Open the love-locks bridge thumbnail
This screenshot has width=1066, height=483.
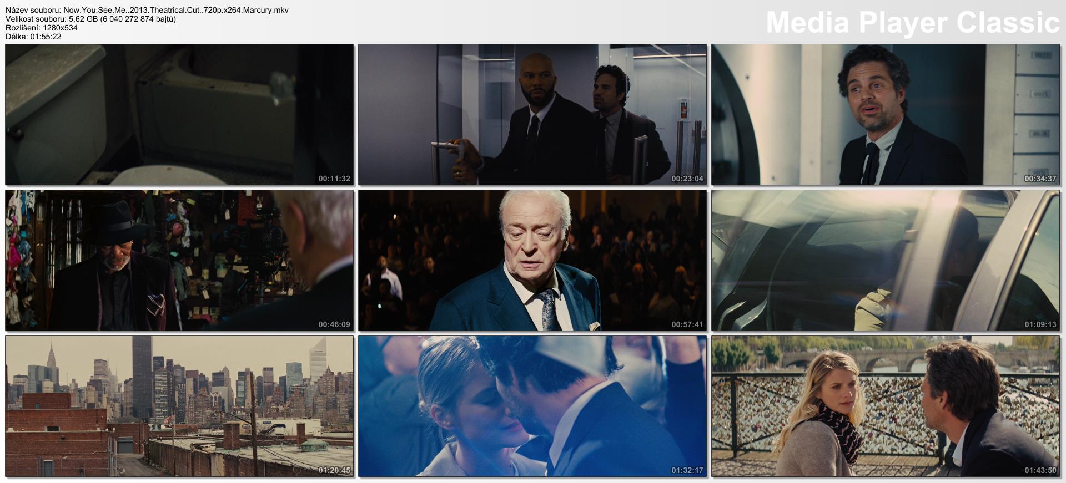pos(886,406)
